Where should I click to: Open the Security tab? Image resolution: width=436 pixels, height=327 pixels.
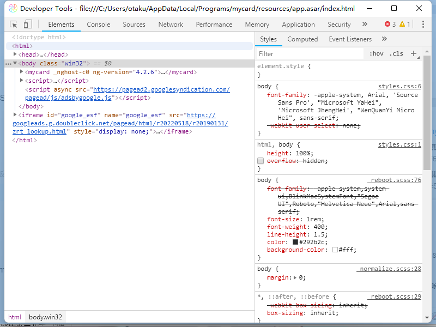tap(339, 25)
